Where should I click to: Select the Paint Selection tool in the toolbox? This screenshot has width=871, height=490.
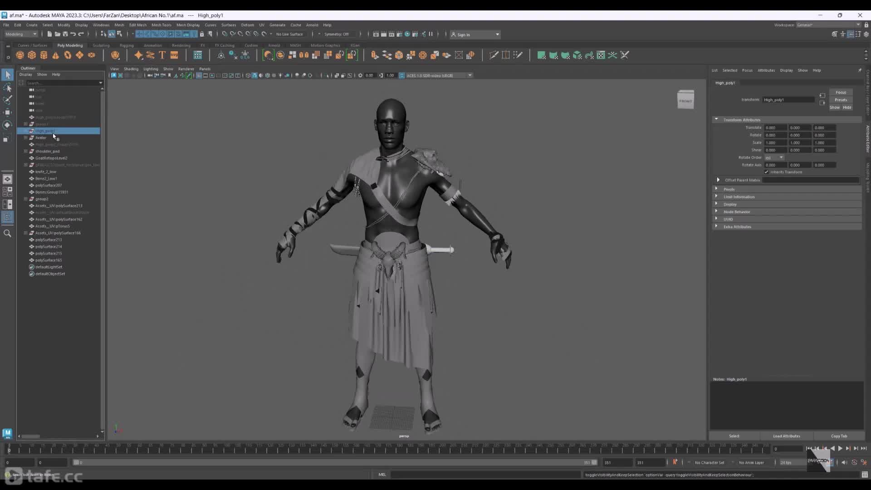(x=7, y=99)
